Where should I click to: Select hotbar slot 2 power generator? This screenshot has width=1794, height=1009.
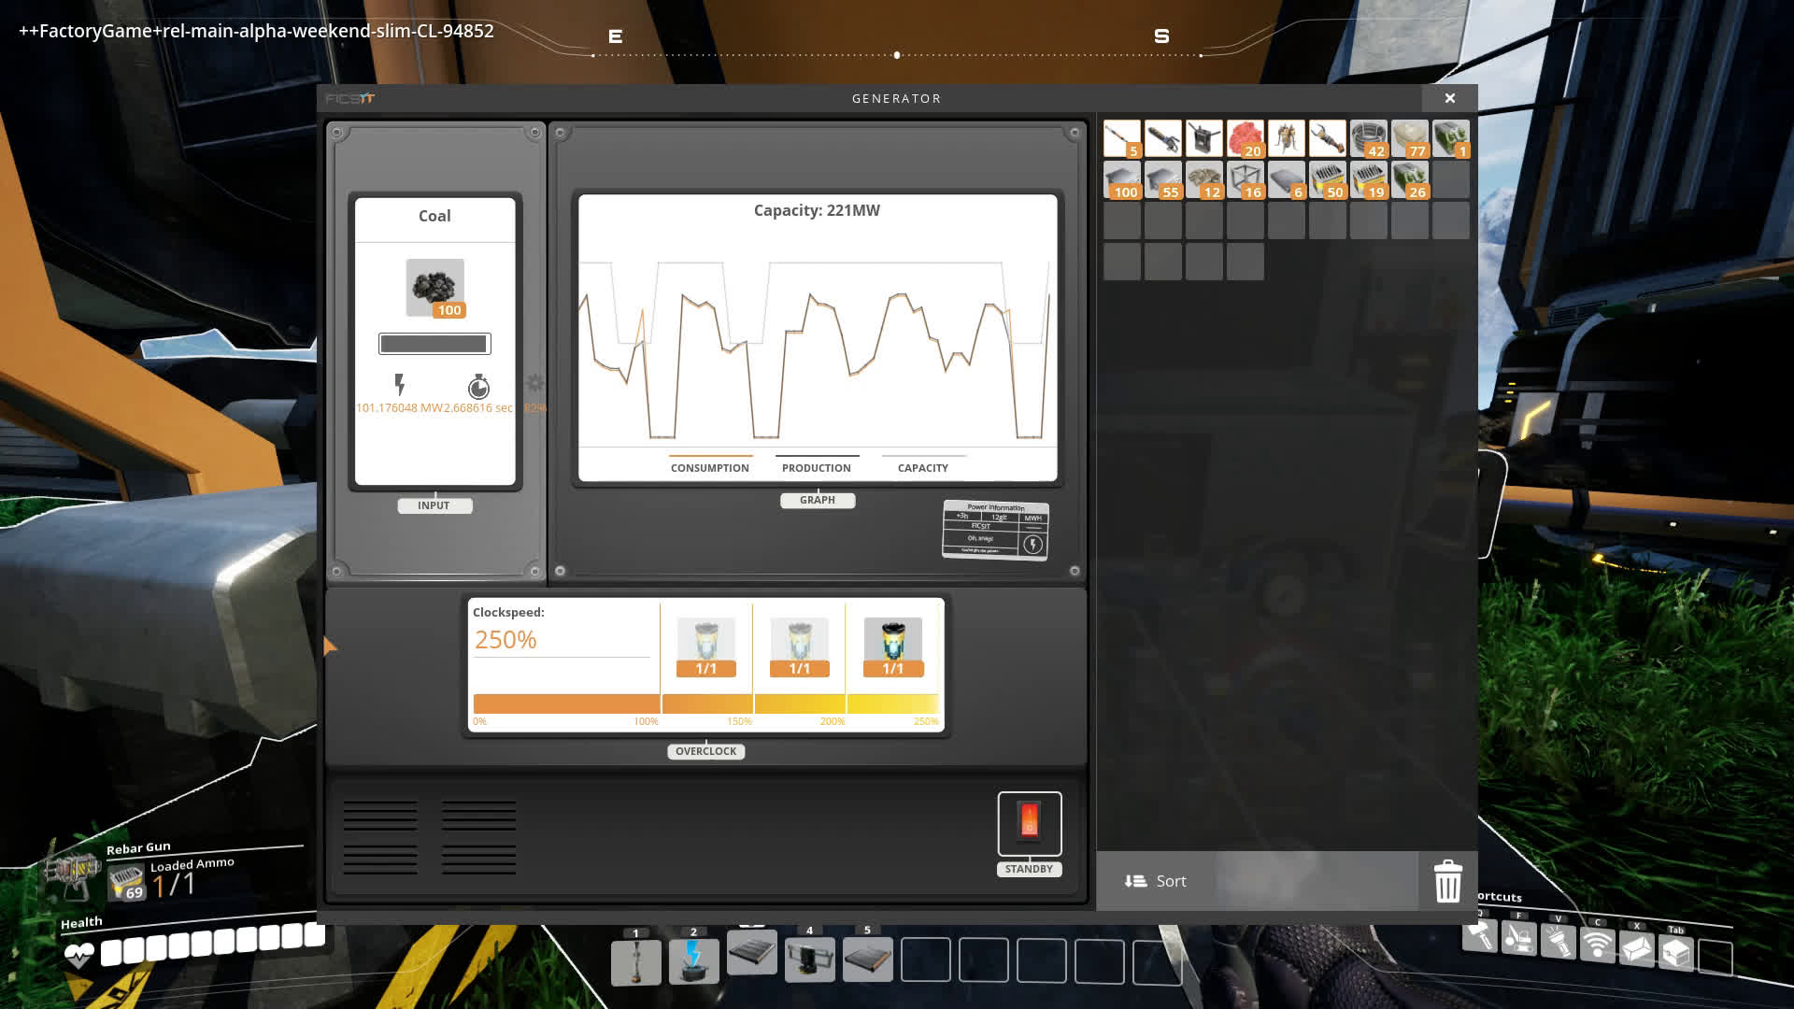point(693,960)
